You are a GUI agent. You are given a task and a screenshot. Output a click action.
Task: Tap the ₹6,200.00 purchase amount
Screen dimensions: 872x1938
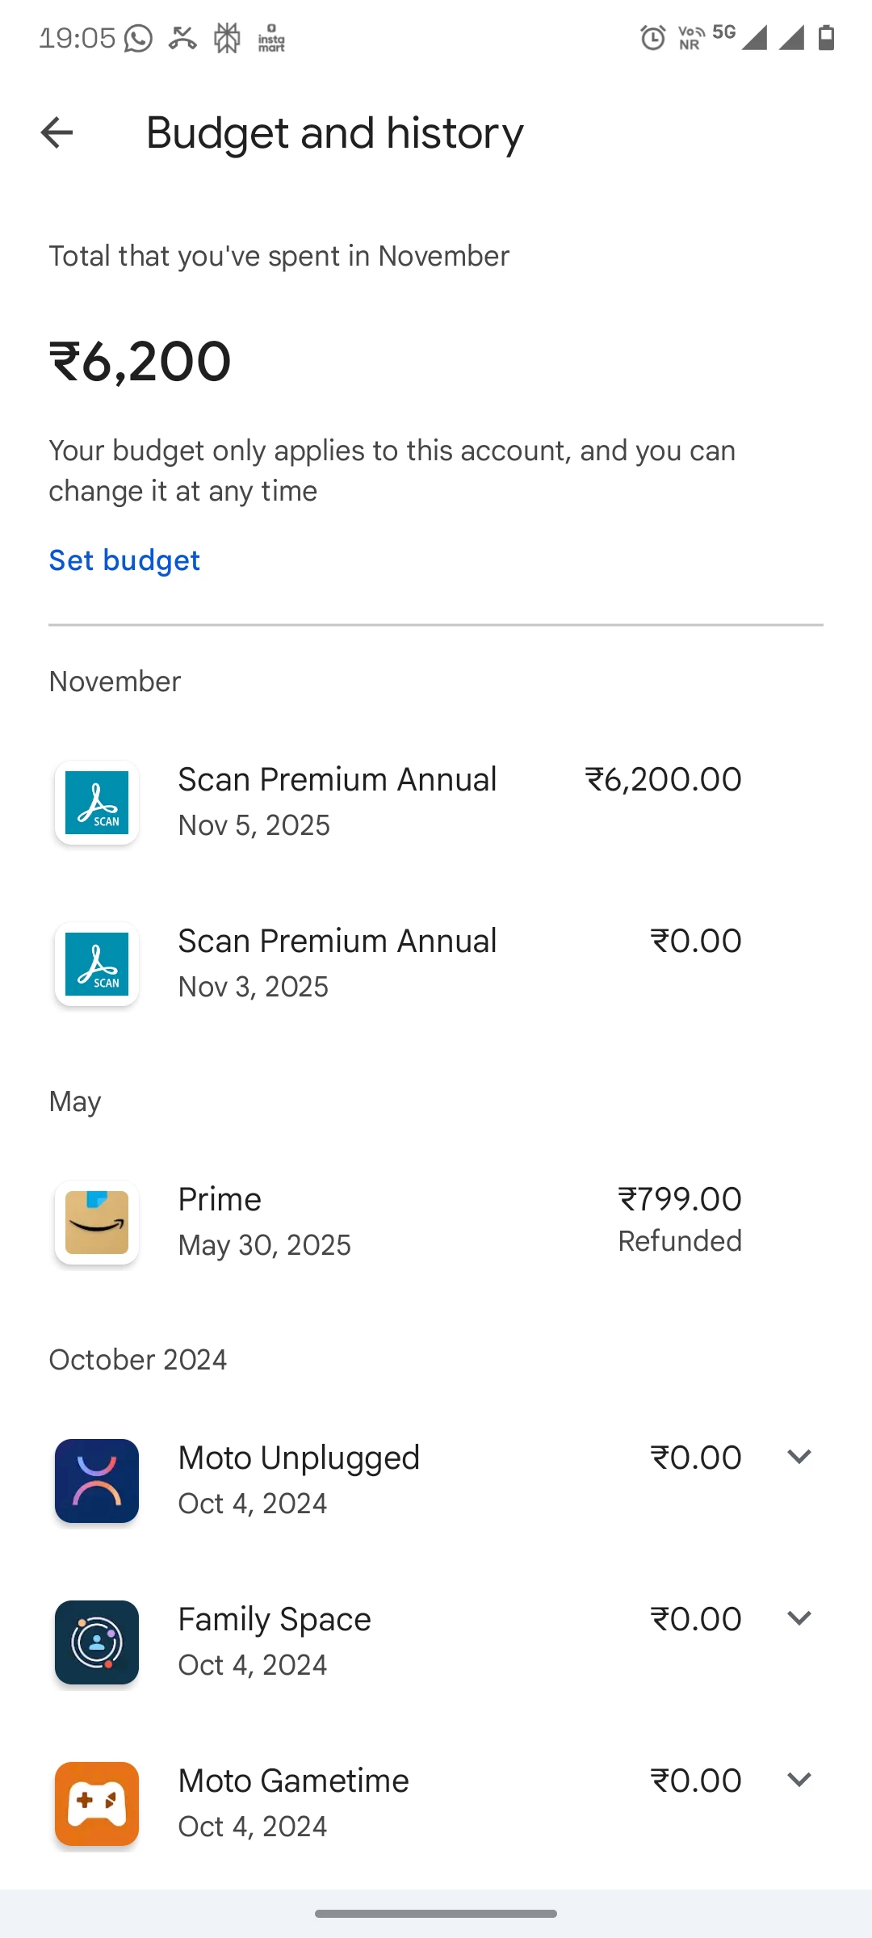point(663,780)
